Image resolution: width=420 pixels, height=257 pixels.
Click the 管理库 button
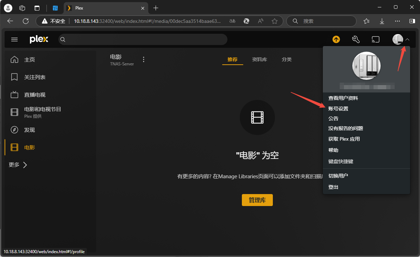tap(257, 200)
